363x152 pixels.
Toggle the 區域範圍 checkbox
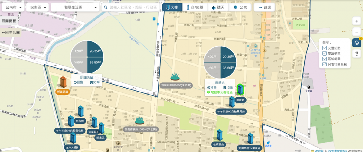point(325,59)
